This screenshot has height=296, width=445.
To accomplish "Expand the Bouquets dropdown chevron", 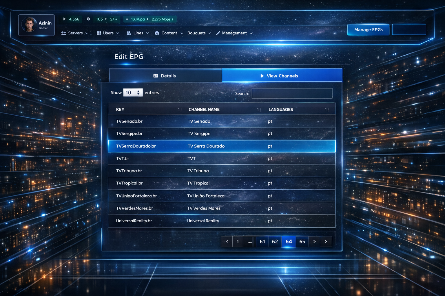I will coord(209,33).
